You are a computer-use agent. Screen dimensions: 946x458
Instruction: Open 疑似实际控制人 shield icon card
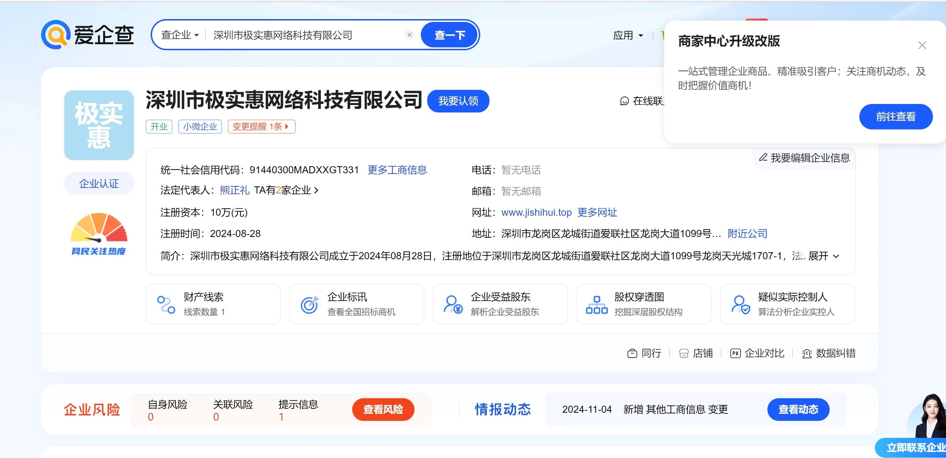pyautogui.click(x=740, y=305)
